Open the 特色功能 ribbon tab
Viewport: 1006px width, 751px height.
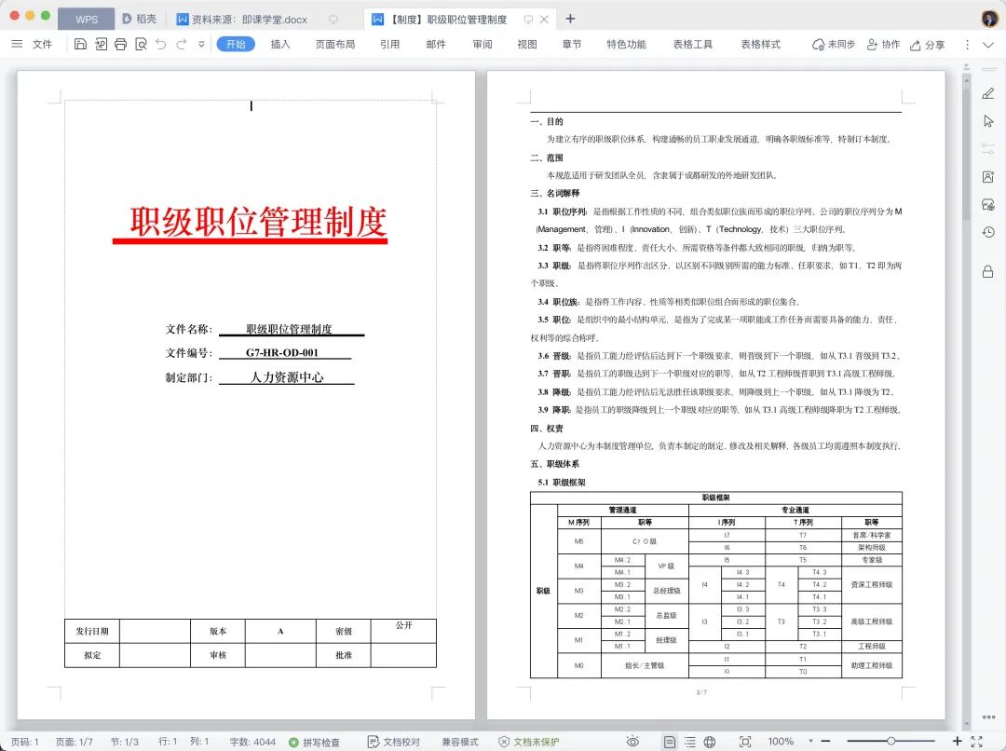click(626, 45)
